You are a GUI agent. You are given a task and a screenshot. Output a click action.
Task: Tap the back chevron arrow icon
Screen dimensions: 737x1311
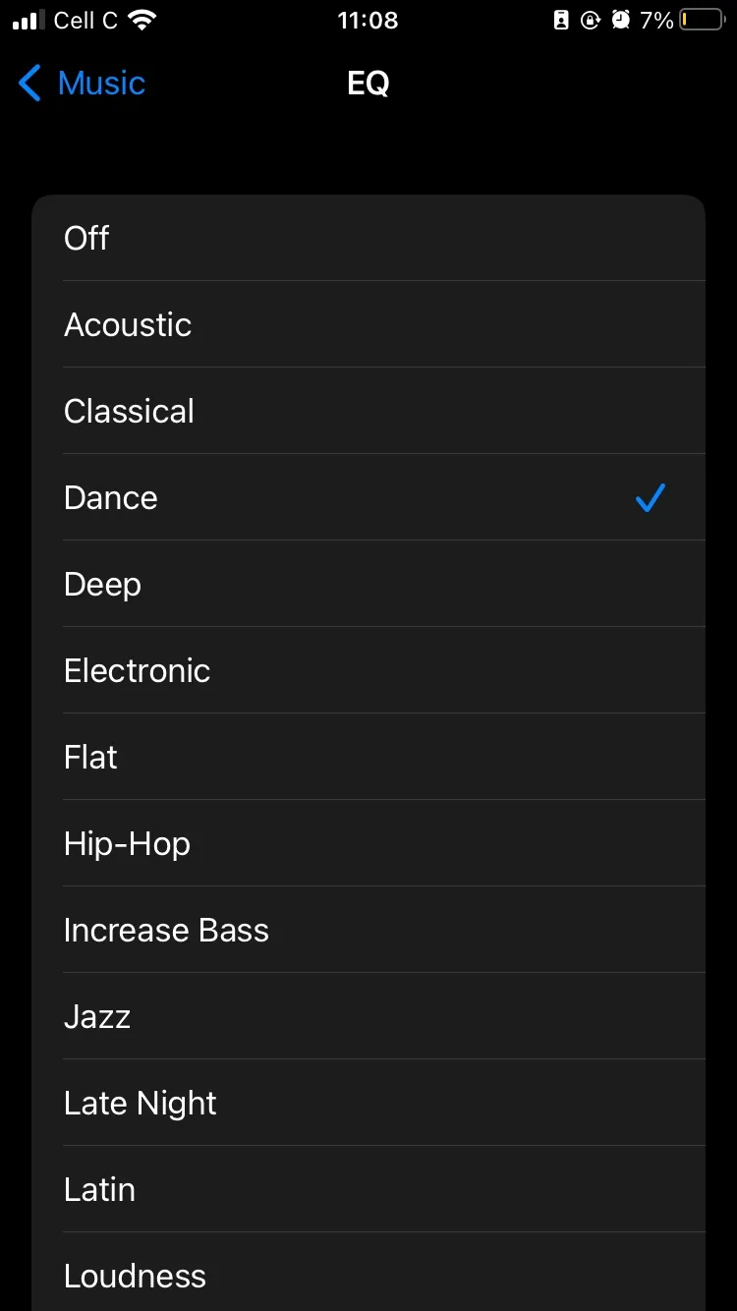[x=30, y=84]
